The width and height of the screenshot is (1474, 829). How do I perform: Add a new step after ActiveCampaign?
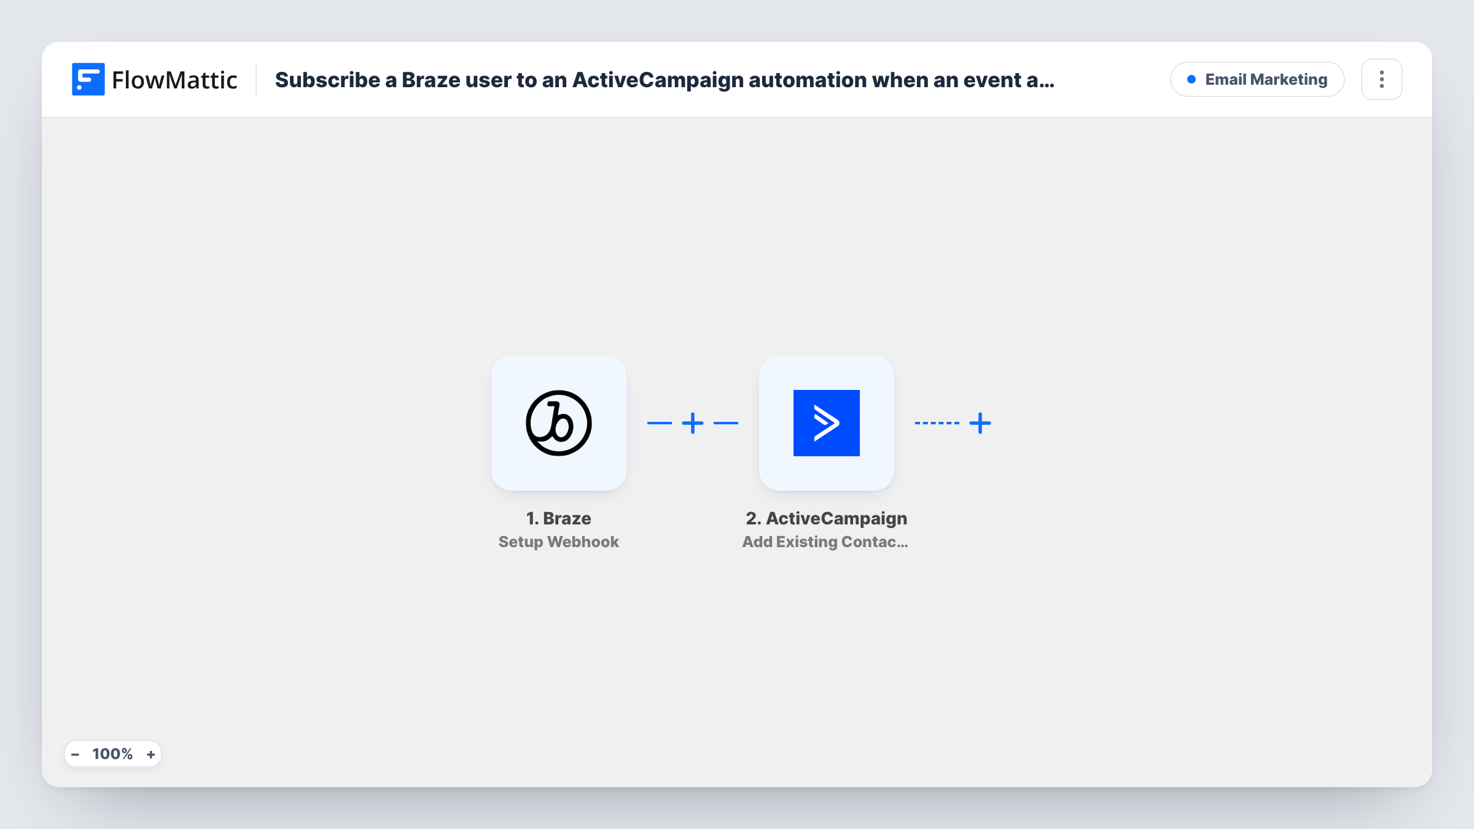click(980, 422)
